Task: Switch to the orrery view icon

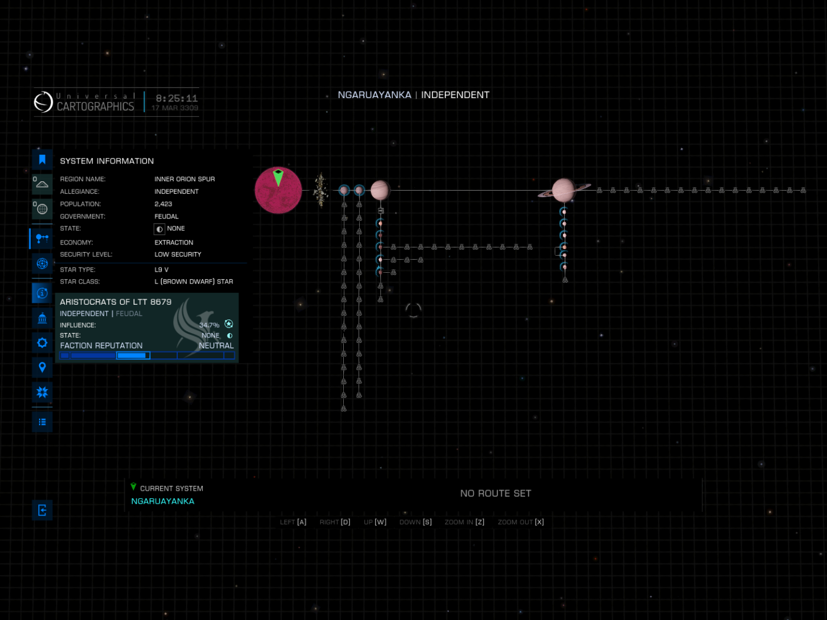Action: (42, 263)
